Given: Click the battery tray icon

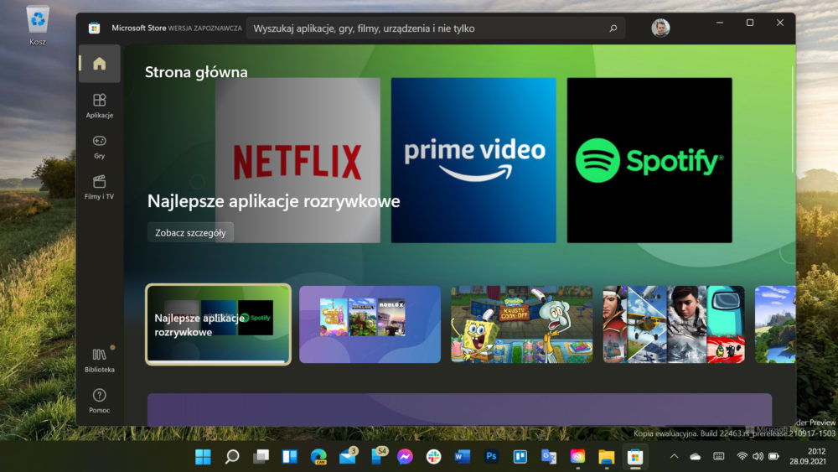Looking at the screenshot, I should [773, 457].
